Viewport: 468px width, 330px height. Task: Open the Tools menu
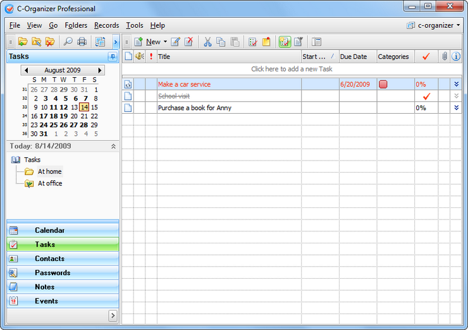click(134, 25)
